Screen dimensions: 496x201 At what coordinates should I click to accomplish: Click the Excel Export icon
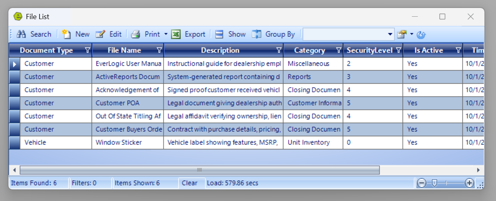click(176, 34)
